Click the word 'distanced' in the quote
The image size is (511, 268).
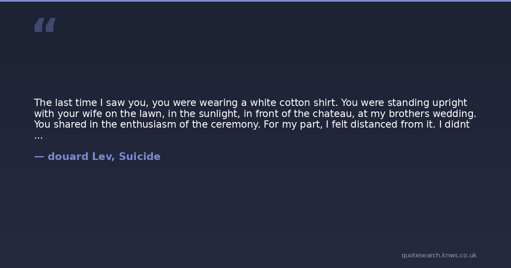click(375, 125)
